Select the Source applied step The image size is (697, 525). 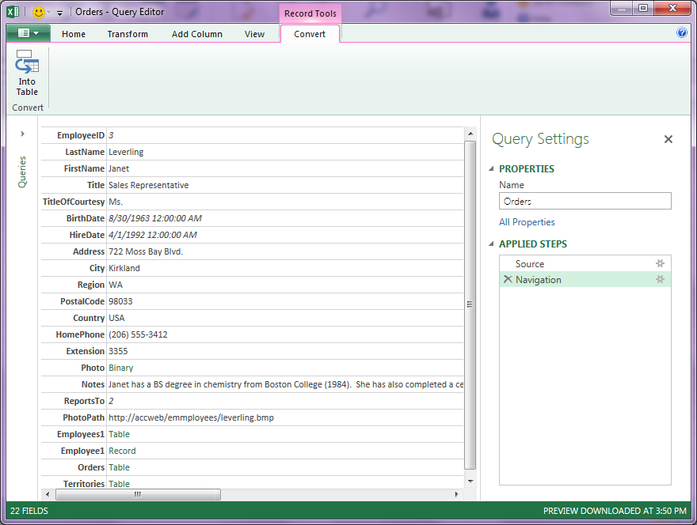coord(585,263)
